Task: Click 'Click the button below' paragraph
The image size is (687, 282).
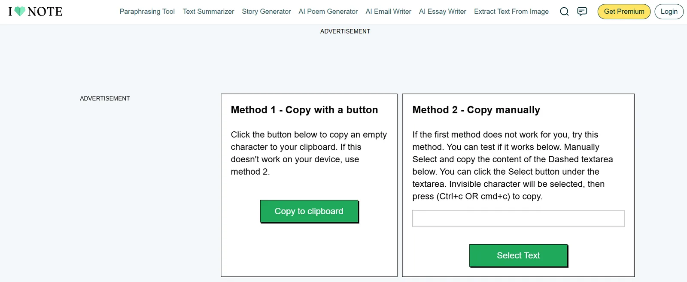Action: pyautogui.click(x=309, y=153)
